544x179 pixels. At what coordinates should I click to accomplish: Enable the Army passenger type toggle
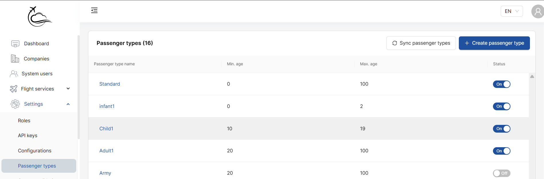502,173
